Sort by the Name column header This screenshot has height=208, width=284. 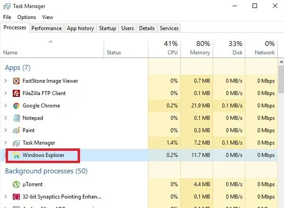[52, 49]
